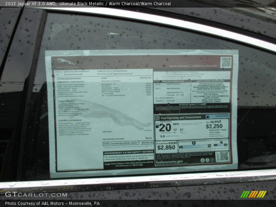
Task: Click the Gasoline Vehicle pump icon
Action: point(208,117)
